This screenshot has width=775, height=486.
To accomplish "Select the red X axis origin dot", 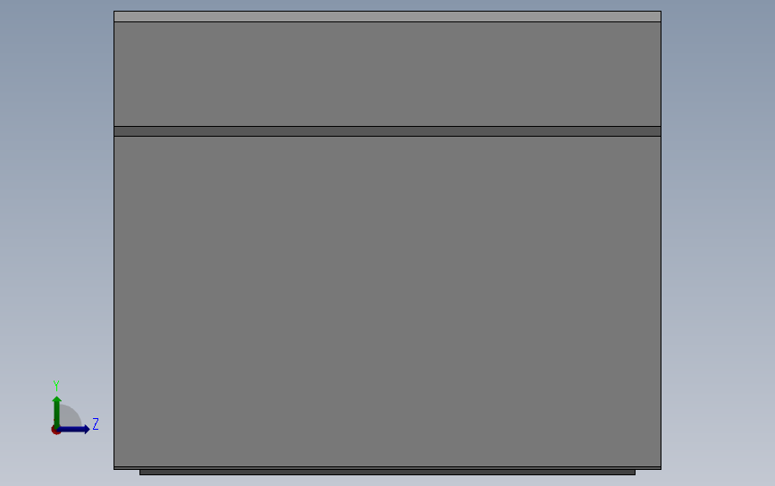I will pos(55,431).
